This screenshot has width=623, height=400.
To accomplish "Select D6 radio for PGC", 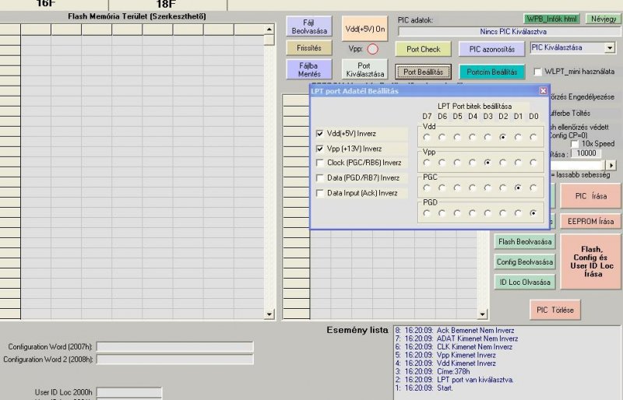I will click(x=442, y=188).
